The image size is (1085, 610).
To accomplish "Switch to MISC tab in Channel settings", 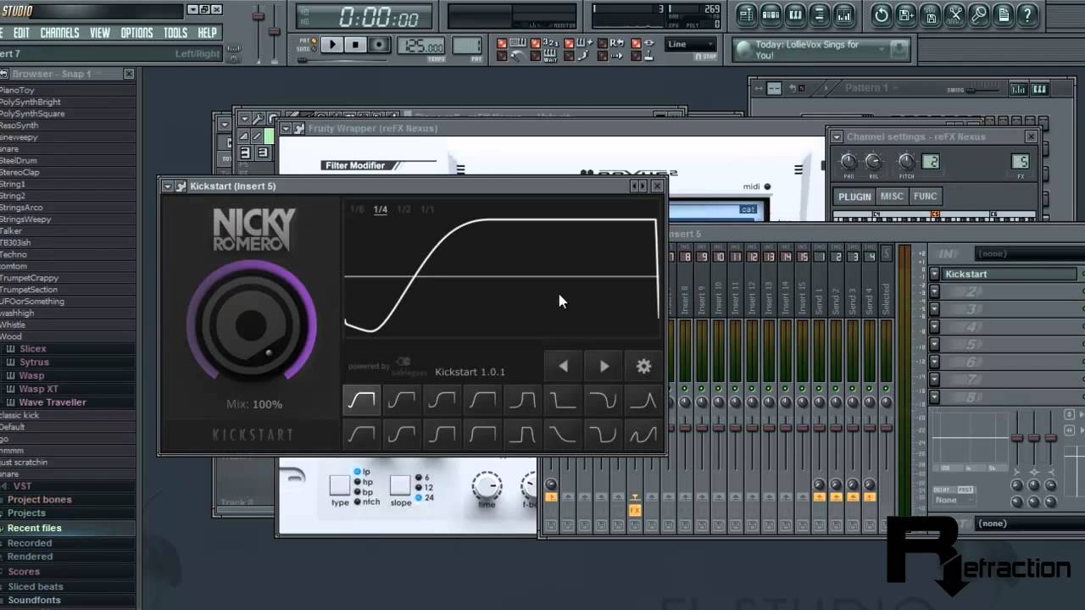I will coord(892,197).
